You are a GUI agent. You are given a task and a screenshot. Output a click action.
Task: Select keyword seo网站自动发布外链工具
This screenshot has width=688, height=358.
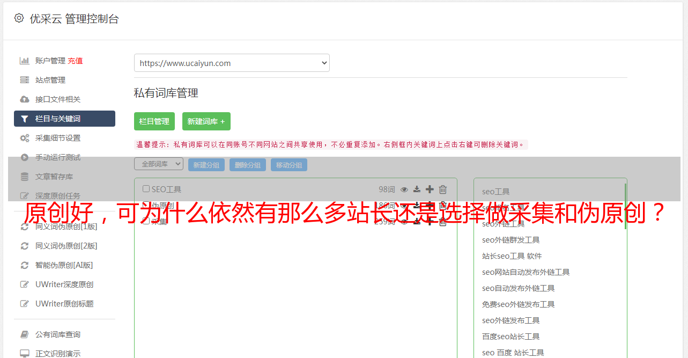pos(526,272)
